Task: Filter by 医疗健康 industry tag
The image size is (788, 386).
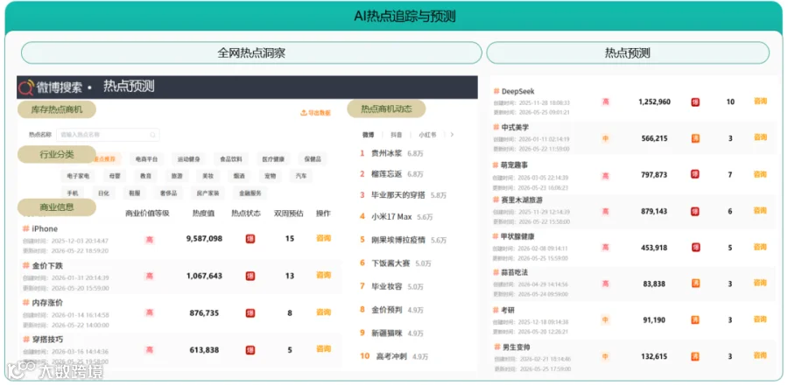Action: click(273, 158)
